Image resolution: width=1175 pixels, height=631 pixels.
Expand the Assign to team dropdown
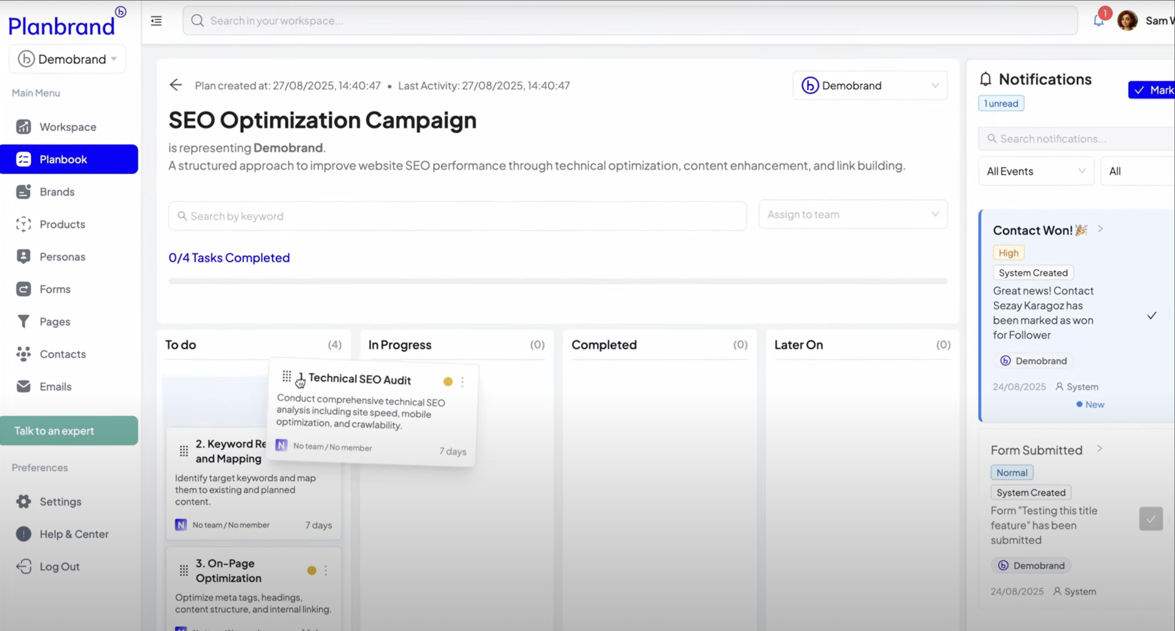tap(853, 214)
